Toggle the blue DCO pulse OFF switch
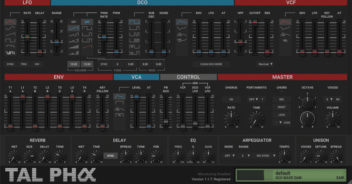Viewport: 352px width, 184px height. (87, 22)
